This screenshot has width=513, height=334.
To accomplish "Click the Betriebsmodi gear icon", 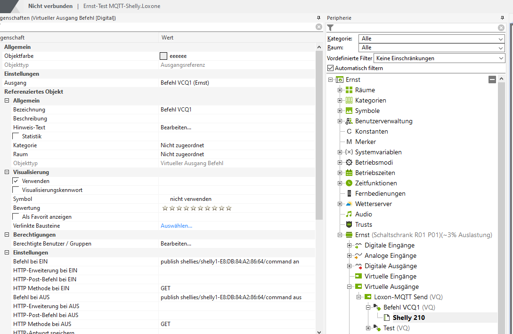I will point(349,162).
